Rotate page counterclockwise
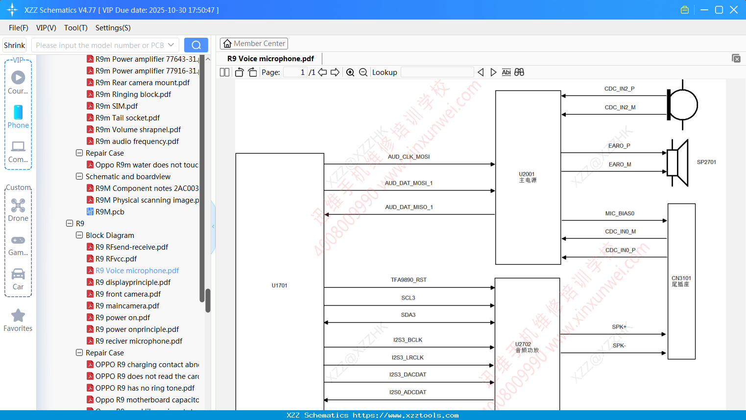This screenshot has width=746, height=420. pos(240,72)
